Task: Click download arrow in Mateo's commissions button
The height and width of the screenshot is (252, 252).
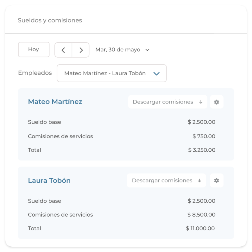Action: [201, 102]
